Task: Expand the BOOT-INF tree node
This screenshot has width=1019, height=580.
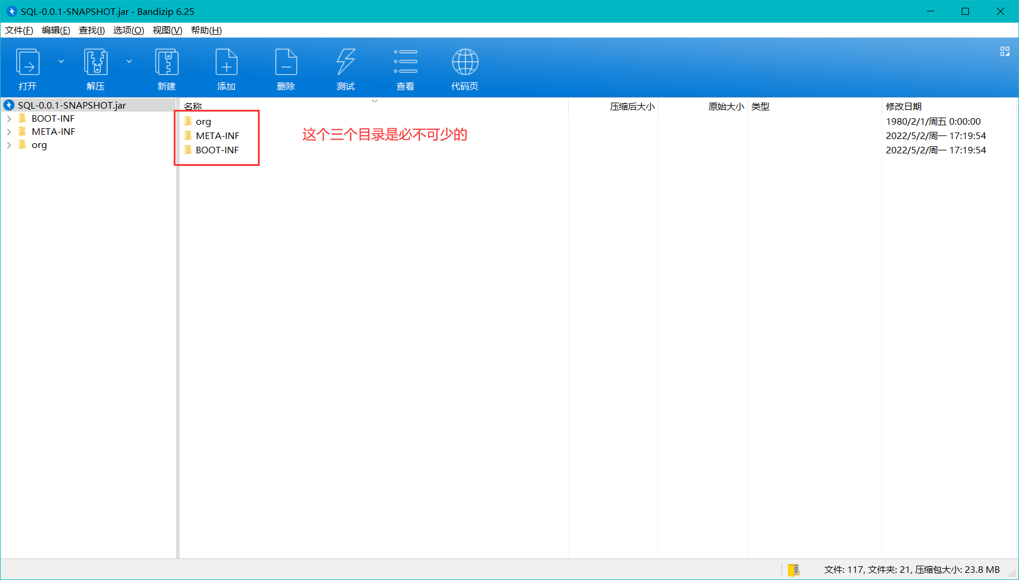Action: click(x=9, y=119)
